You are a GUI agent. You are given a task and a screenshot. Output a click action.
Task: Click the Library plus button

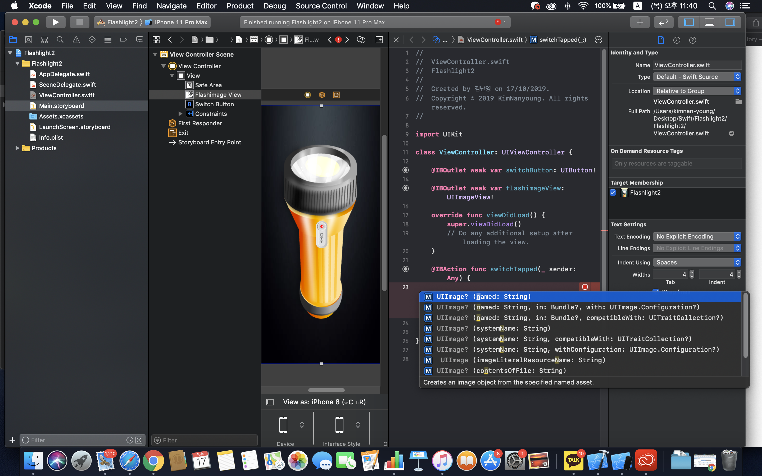(x=639, y=22)
